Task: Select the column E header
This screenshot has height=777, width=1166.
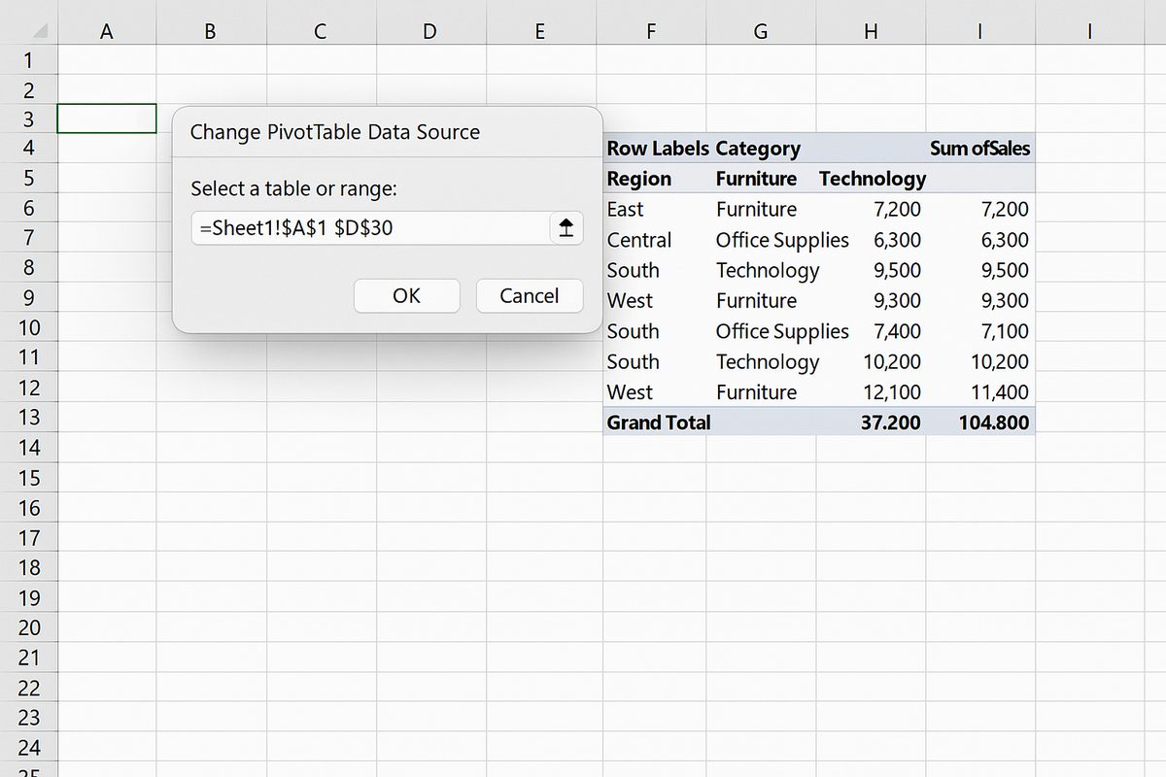Action: click(x=540, y=31)
